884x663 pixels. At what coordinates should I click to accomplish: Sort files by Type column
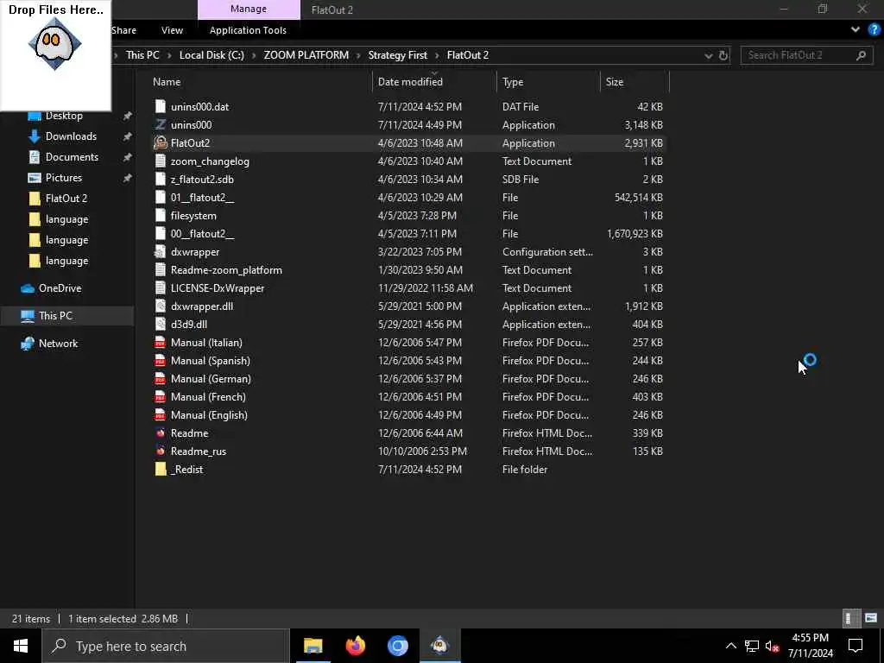[x=513, y=82]
